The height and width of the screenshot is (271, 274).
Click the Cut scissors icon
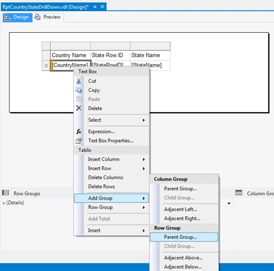pyautogui.click(x=79, y=81)
